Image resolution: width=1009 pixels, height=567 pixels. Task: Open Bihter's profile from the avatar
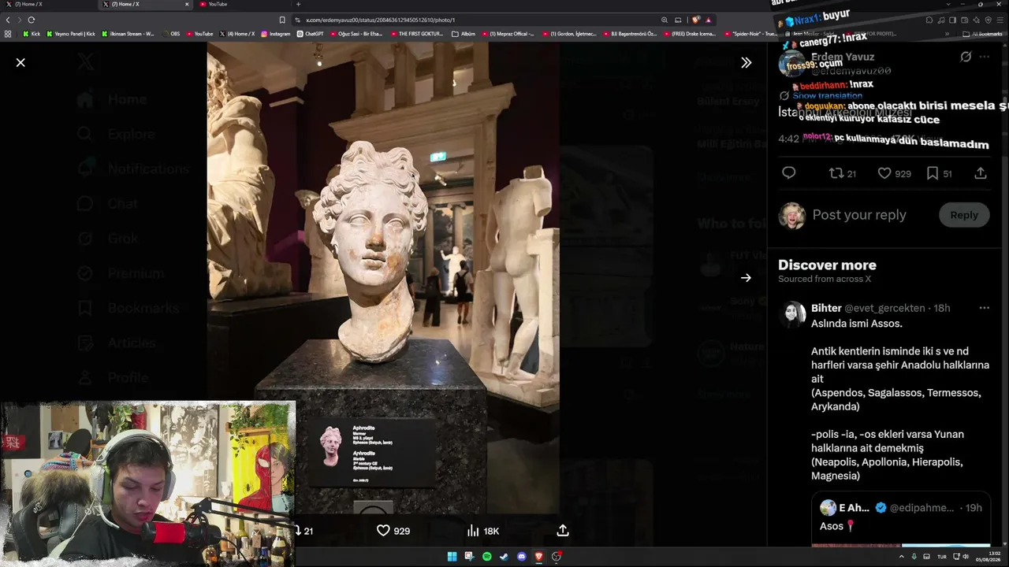(x=792, y=314)
